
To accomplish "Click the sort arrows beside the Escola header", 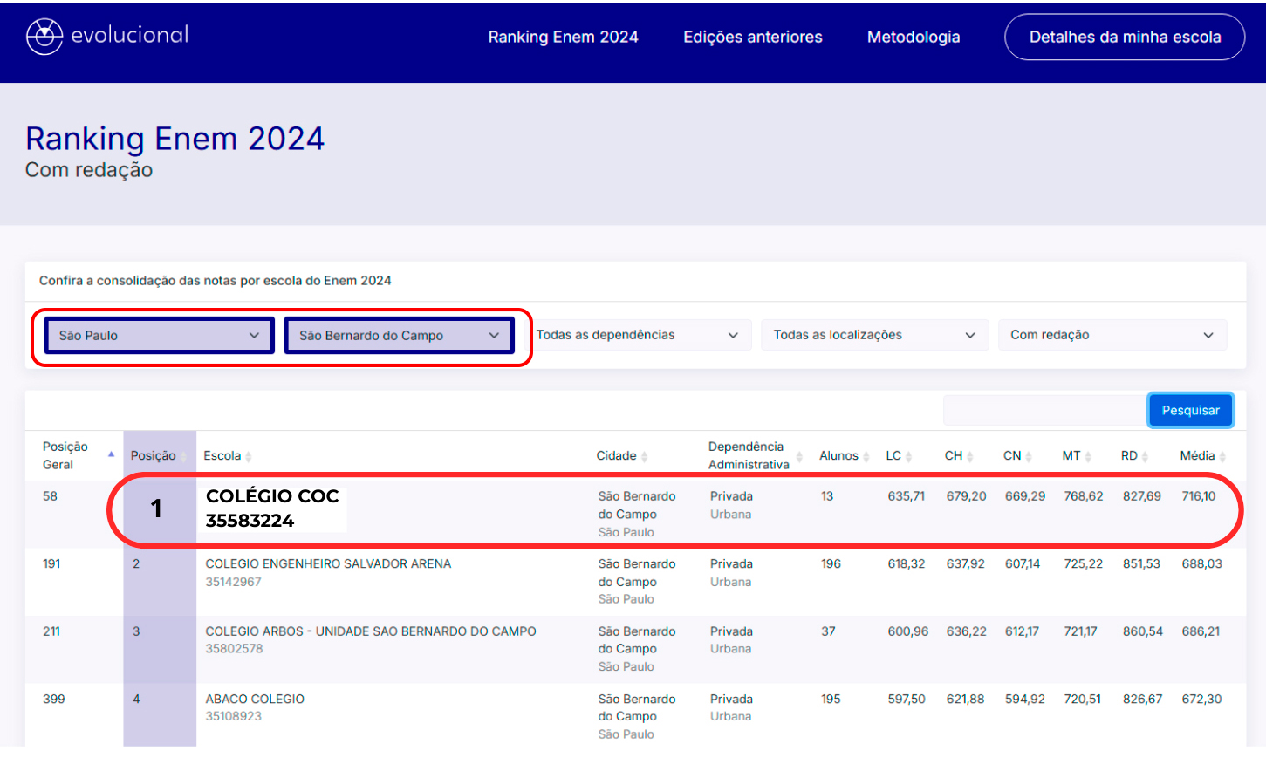I will 249,456.
